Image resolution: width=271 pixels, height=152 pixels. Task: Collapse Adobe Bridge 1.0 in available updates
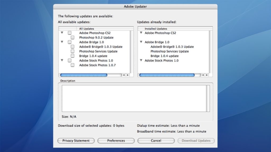62,42
